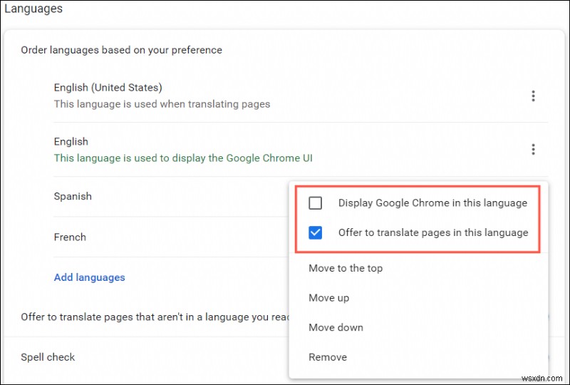Choose Move down in the menu
570x385 pixels.
[x=336, y=327]
